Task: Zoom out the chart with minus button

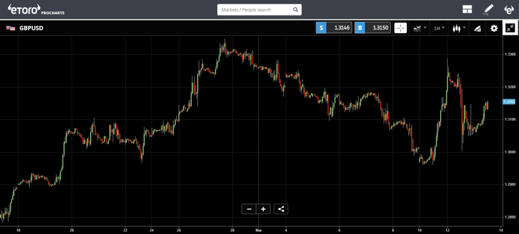Action: [249, 209]
